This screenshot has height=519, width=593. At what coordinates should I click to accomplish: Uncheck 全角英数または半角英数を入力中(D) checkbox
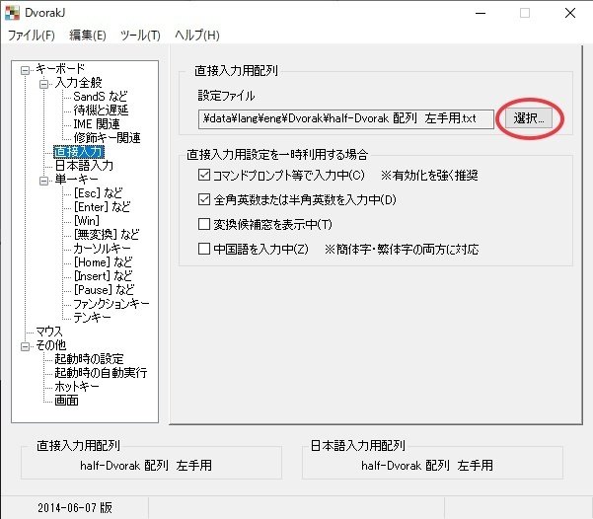tap(204, 199)
